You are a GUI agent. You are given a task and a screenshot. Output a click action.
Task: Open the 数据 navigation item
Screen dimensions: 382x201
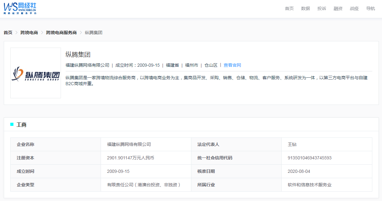pyautogui.click(x=305, y=8)
